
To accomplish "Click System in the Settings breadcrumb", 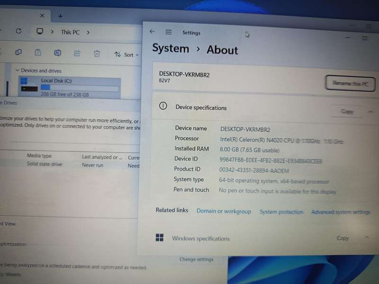I will click(171, 48).
